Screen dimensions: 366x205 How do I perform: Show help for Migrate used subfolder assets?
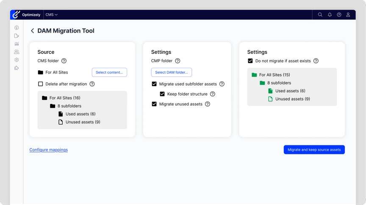click(222, 84)
